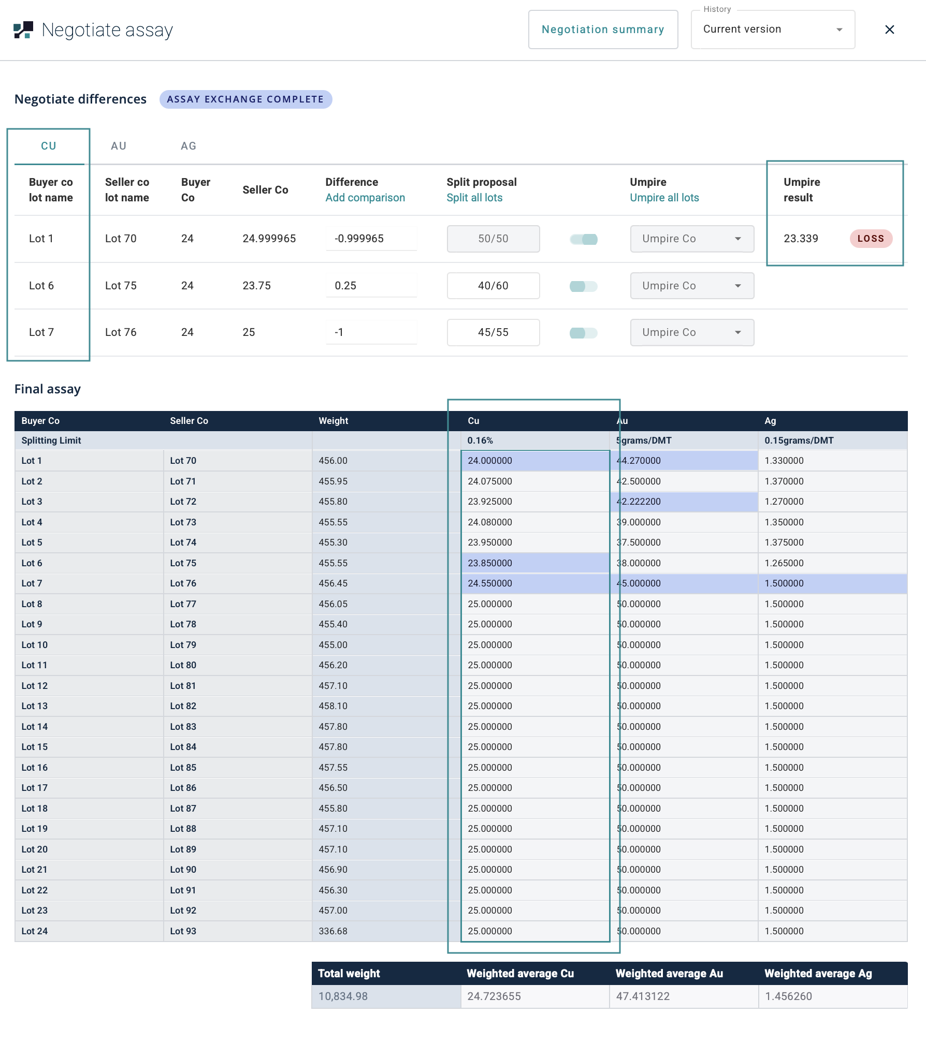The width and height of the screenshot is (926, 1058).
Task: Click the Split all lots link
Action: pyautogui.click(x=474, y=198)
